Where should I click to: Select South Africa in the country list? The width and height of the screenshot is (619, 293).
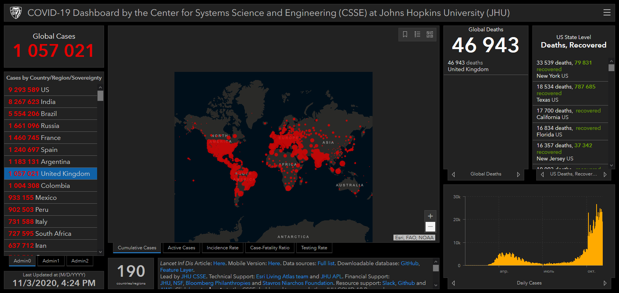pyautogui.click(x=51, y=233)
